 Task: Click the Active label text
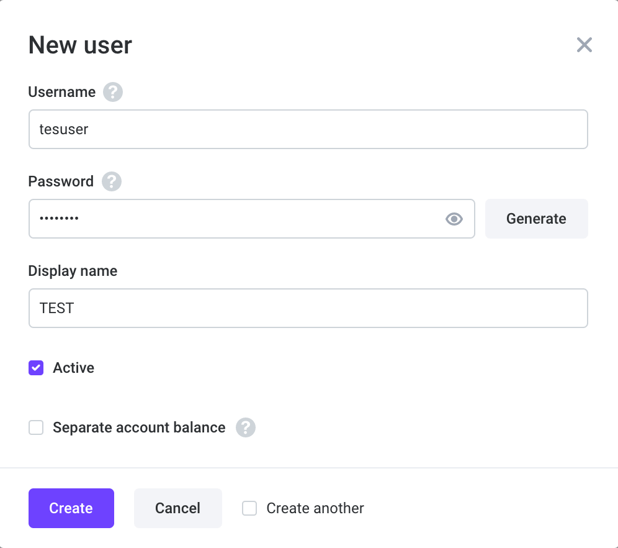pyautogui.click(x=74, y=368)
